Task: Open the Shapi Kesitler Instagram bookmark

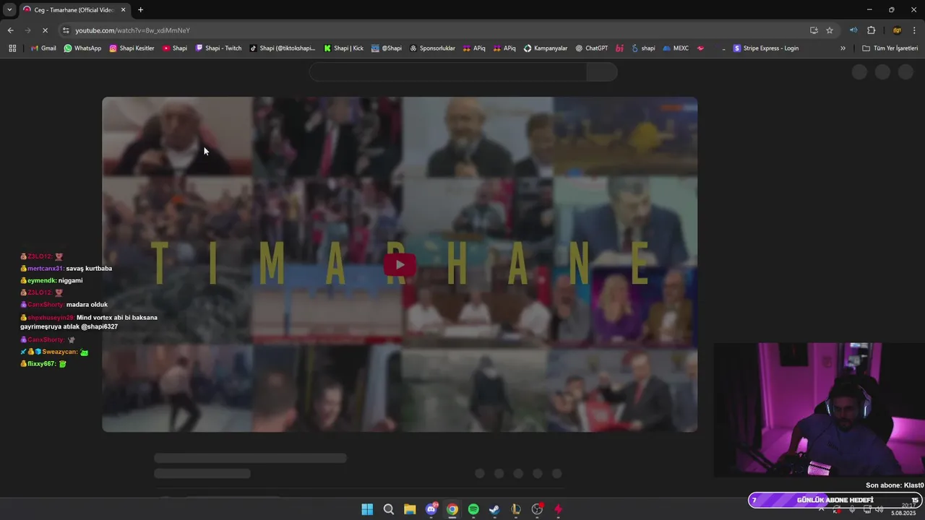Action: 132,48
